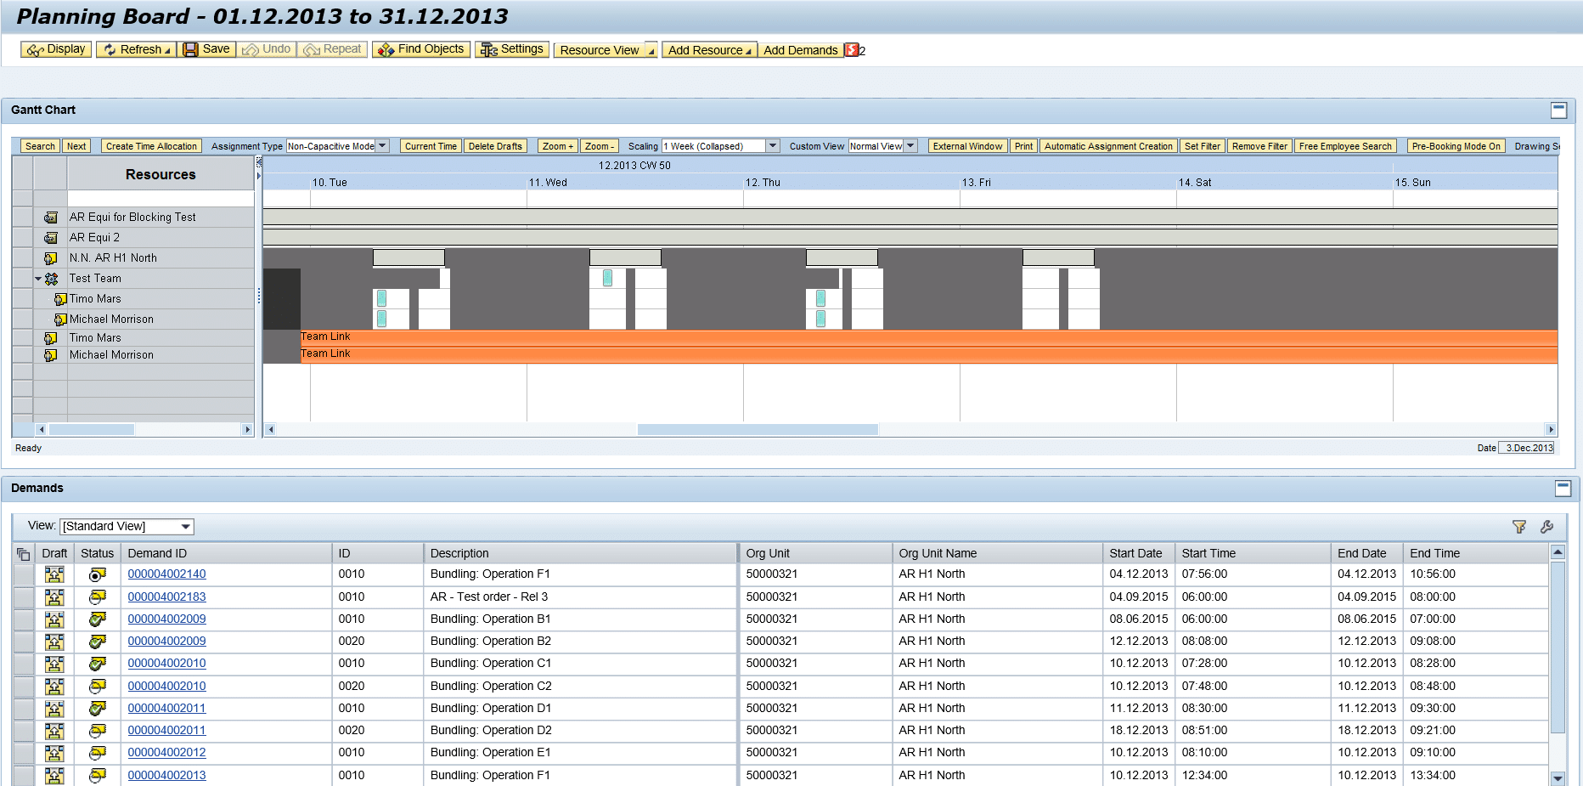Open the Assignment Type dropdown
Image resolution: width=1583 pixels, height=786 pixels.
pyautogui.click(x=383, y=146)
